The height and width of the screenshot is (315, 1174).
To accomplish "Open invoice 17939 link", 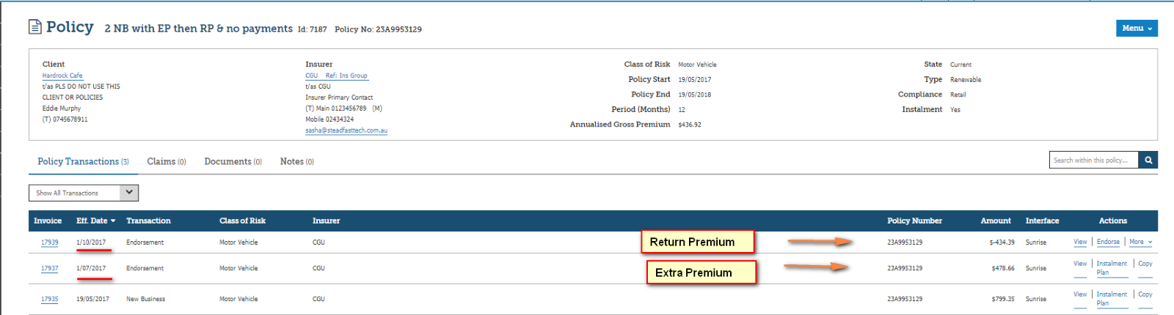I will pyautogui.click(x=49, y=242).
